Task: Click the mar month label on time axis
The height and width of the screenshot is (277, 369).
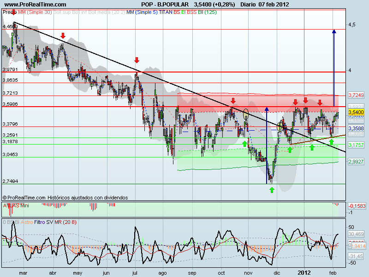Action: 23,273
